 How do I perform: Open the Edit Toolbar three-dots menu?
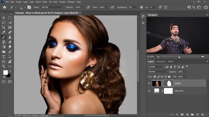pyautogui.click(x=10, y=66)
